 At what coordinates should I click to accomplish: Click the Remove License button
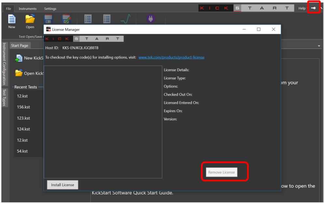pos(221,172)
